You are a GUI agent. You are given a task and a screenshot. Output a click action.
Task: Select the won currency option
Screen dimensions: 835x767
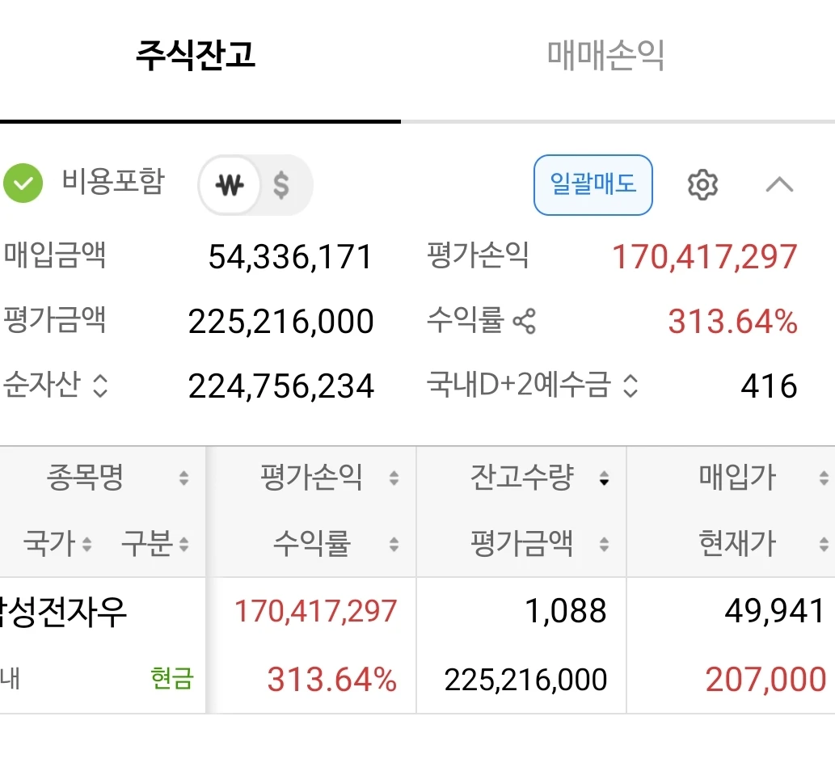(x=230, y=185)
